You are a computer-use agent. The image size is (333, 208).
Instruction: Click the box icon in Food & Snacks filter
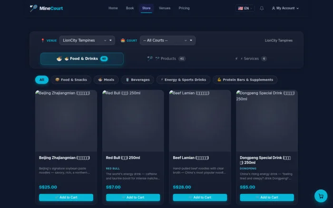(57, 79)
